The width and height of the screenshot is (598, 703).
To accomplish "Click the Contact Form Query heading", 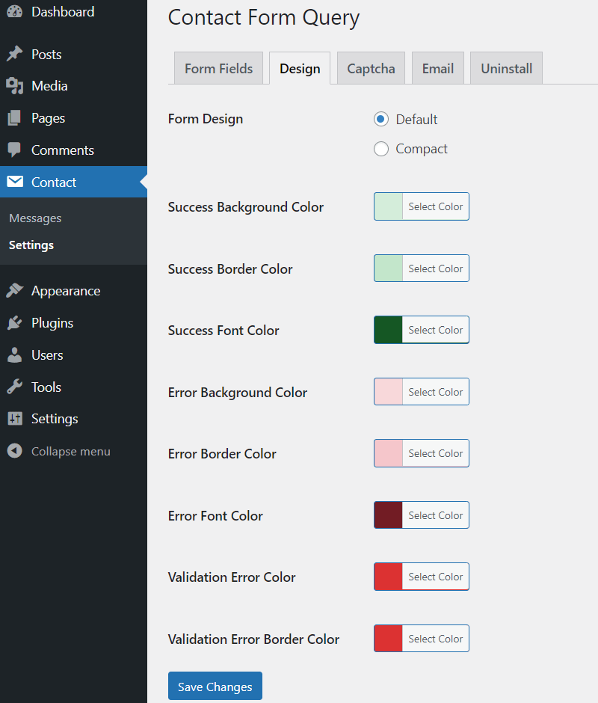I will tap(264, 18).
